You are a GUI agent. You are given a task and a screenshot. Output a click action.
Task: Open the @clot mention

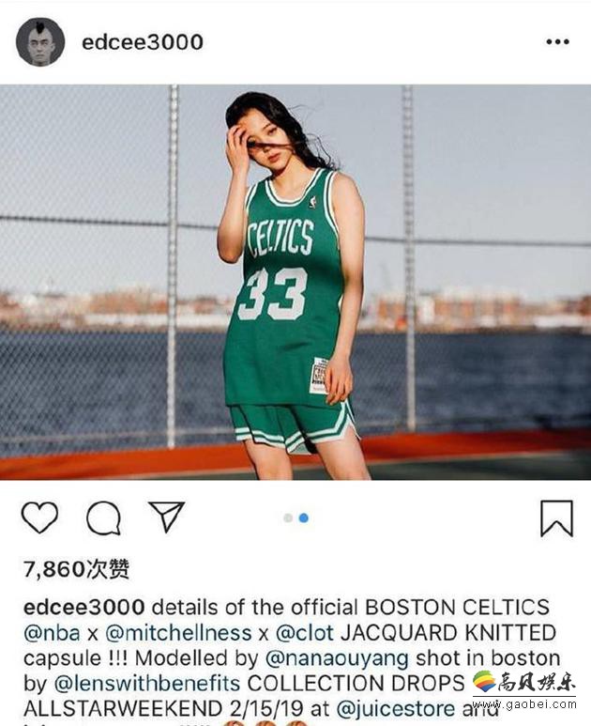coord(305,633)
